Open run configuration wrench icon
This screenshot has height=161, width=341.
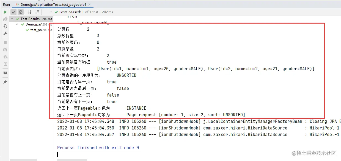click(5, 33)
